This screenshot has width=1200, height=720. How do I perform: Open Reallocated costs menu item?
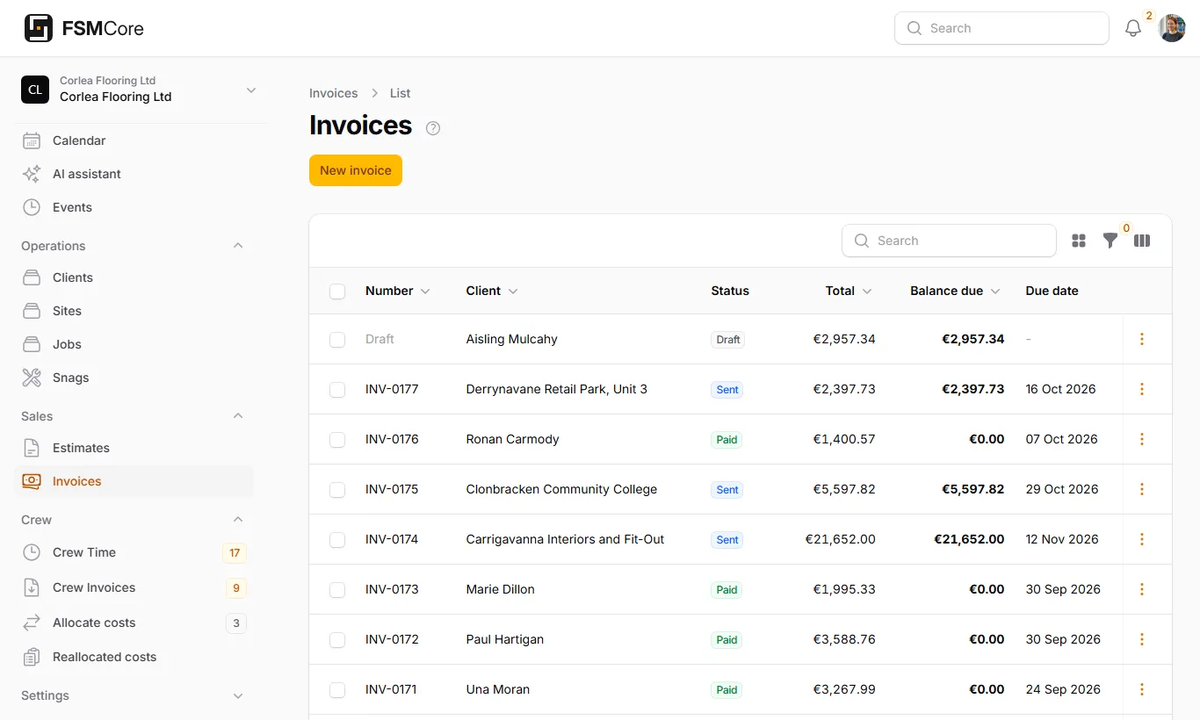pos(134,657)
